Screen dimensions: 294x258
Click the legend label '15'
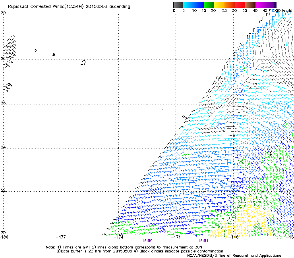(x=204, y=10)
